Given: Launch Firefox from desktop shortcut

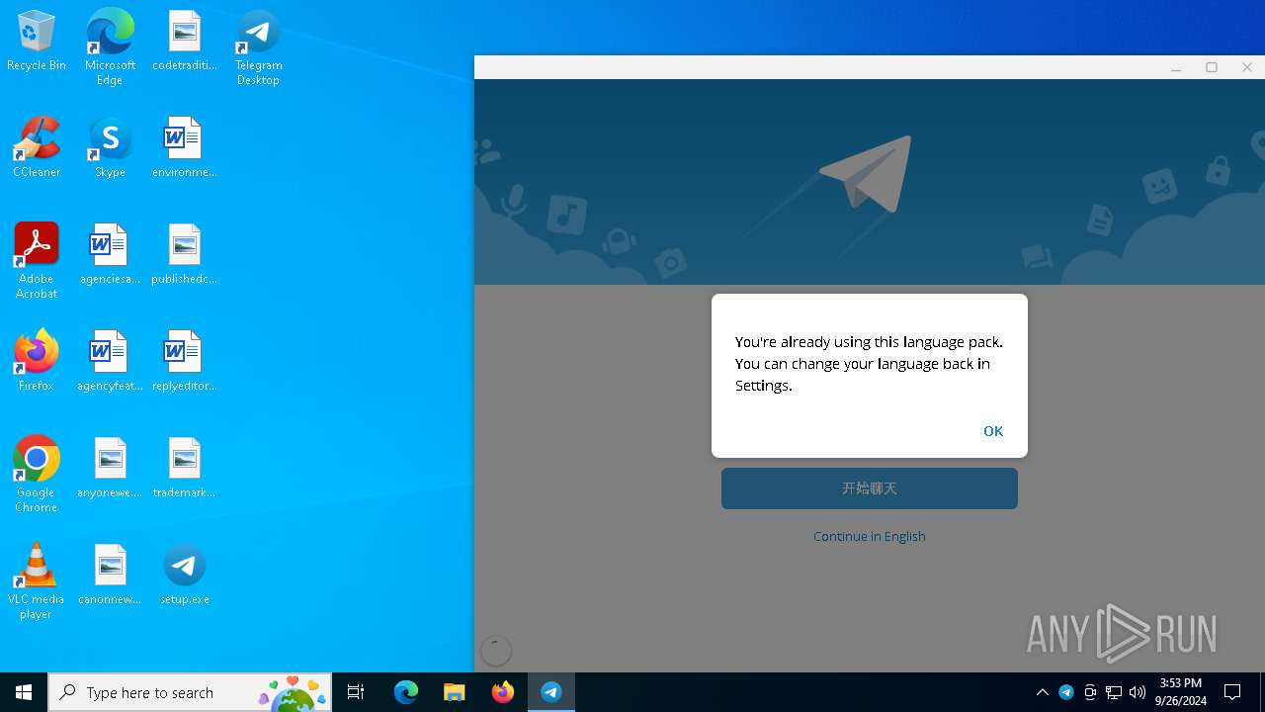Looking at the screenshot, I should [37, 362].
